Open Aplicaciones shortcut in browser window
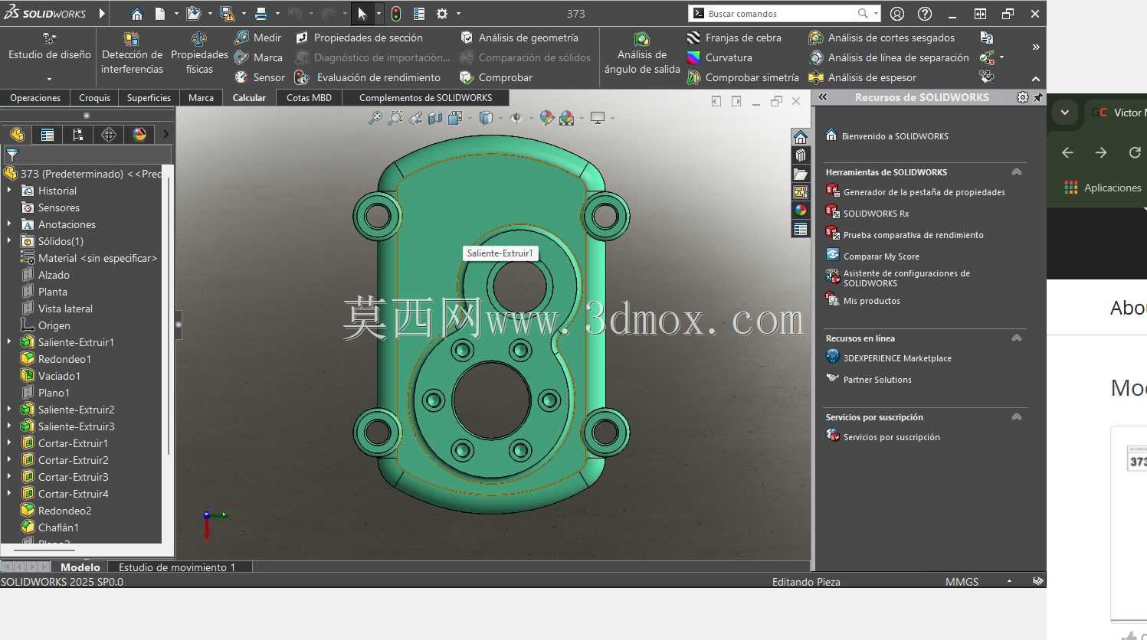Image resolution: width=1147 pixels, height=640 pixels. pyautogui.click(x=1103, y=188)
